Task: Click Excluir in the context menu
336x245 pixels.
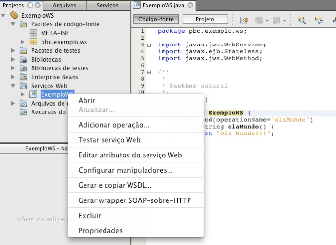Action: 136,215
